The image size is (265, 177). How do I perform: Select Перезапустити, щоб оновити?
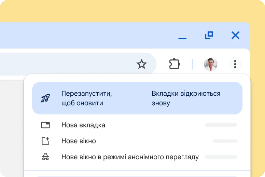[x=87, y=98]
